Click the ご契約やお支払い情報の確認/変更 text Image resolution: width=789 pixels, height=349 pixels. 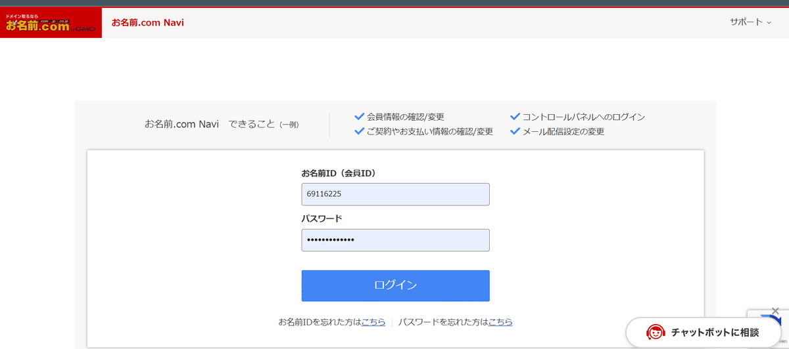click(x=429, y=131)
